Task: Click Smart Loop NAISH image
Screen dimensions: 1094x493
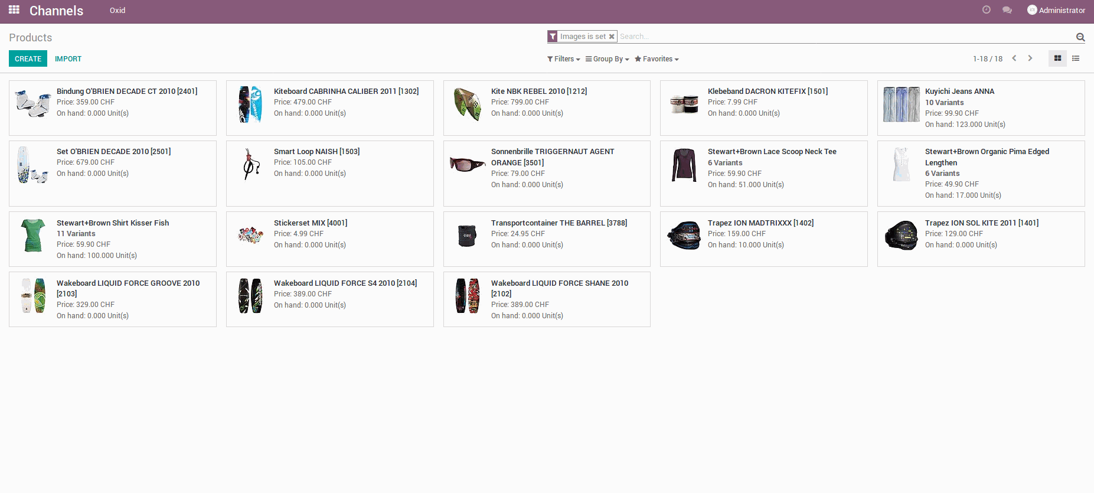Action: (x=250, y=165)
